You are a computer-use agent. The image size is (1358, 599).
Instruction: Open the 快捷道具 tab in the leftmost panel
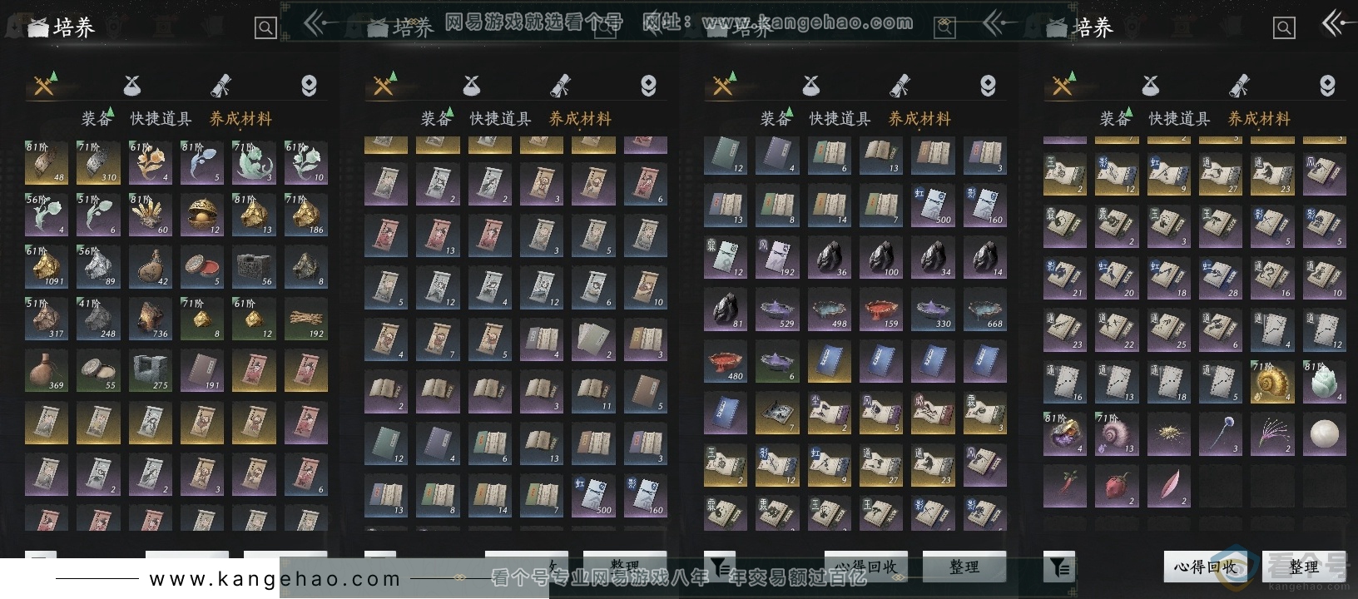pyautogui.click(x=161, y=119)
